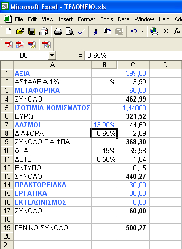Screen dimensions: 182x249
Task: Print the sheet with the printer icon
Action: 58,31
